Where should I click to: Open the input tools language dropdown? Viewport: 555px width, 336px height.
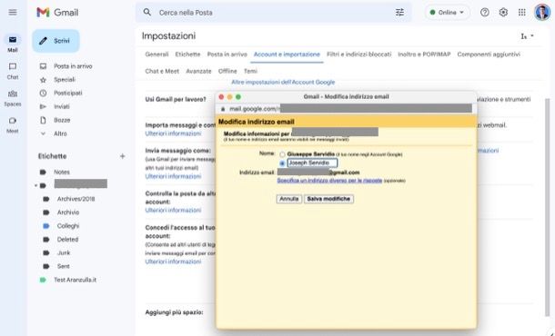tap(527, 36)
